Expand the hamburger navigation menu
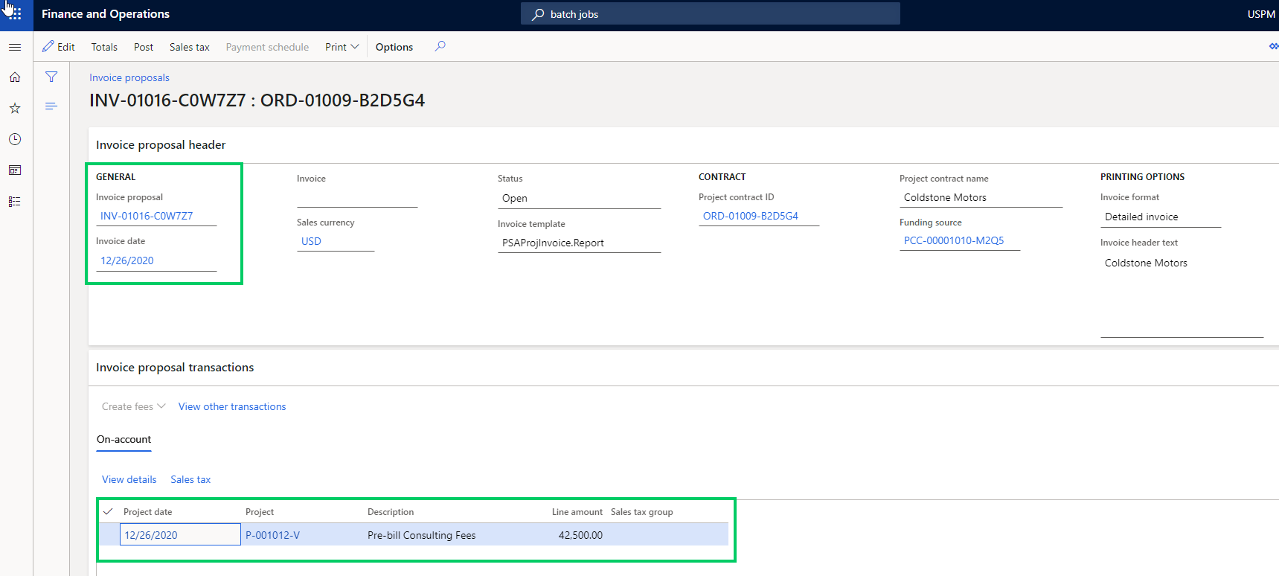 point(15,47)
